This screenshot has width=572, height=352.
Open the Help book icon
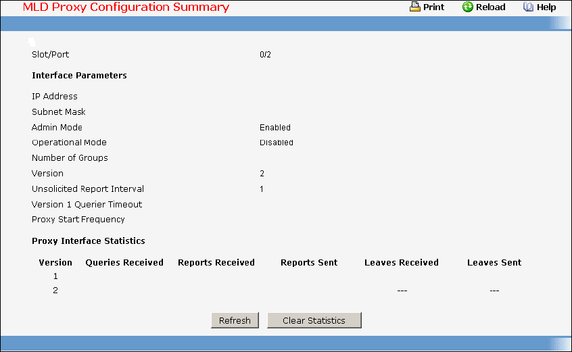point(528,7)
